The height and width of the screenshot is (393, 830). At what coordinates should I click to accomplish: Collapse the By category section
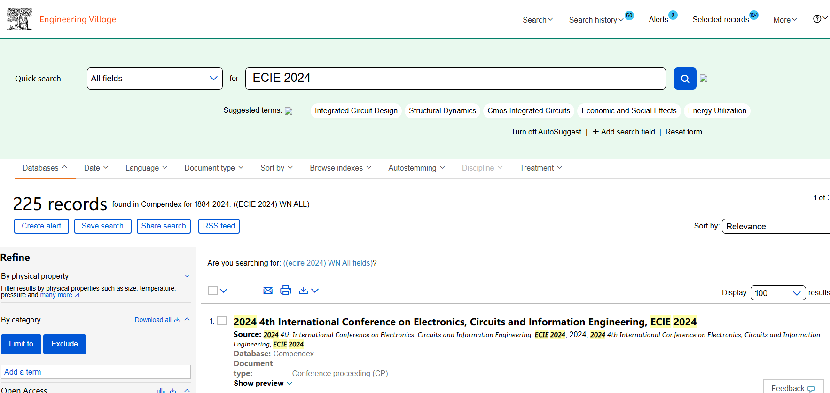coord(187,319)
